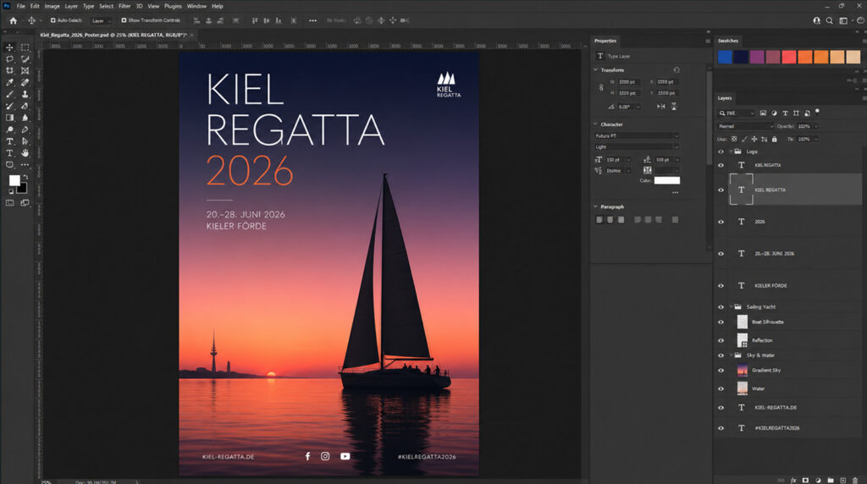This screenshot has width=867, height=484.
Task: Open the search icon at top right
Action: (x=830, y=20)
